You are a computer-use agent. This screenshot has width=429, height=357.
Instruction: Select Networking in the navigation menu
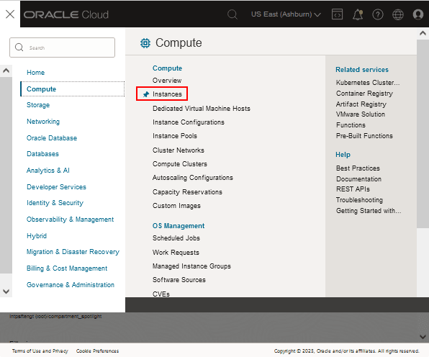43,122
